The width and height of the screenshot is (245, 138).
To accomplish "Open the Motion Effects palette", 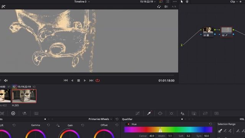I will click(x=36, y=113).
